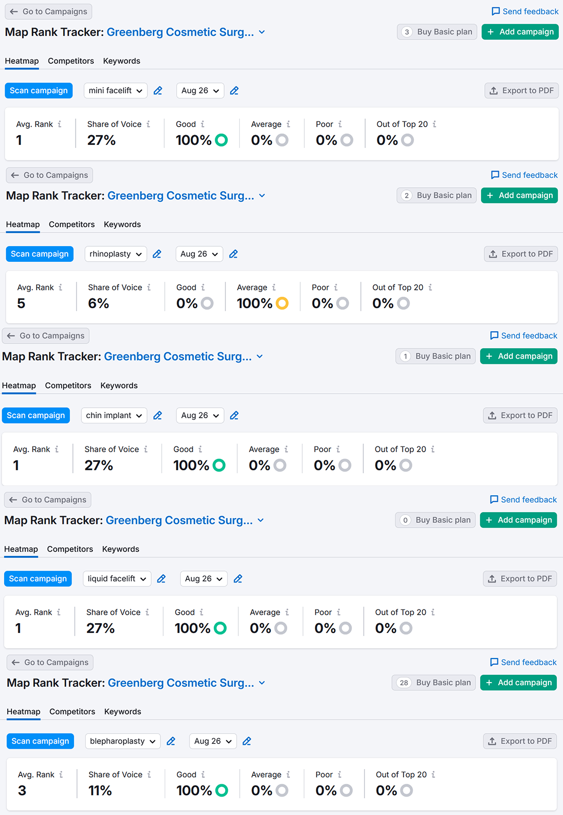Click edit pencil beside the rhinoplasty dropdown

[157, 254]
